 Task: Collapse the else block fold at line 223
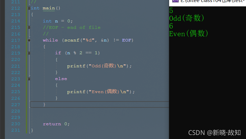pyautogui.click(x=29, y=79)
